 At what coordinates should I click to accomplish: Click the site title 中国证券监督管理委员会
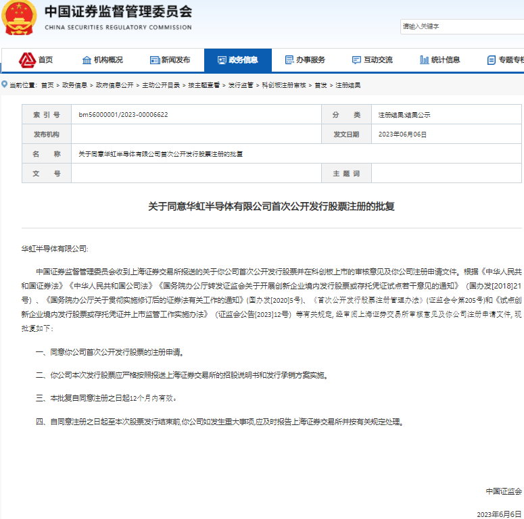click(118, 11)
